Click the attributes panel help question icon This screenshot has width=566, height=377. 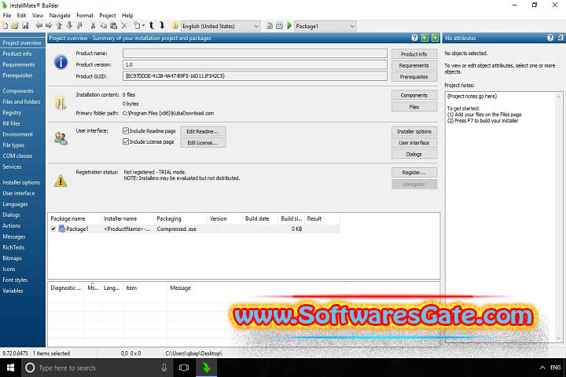[550, 38]
